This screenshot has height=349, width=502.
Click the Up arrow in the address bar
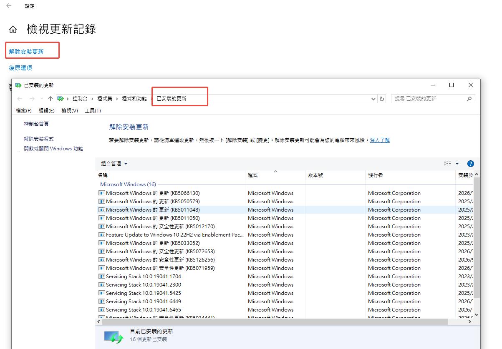click(50, 99)
